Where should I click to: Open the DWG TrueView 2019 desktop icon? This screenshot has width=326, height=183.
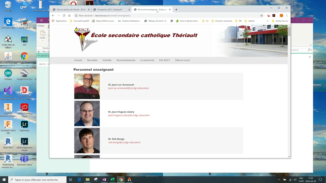[x=24, y=93]
